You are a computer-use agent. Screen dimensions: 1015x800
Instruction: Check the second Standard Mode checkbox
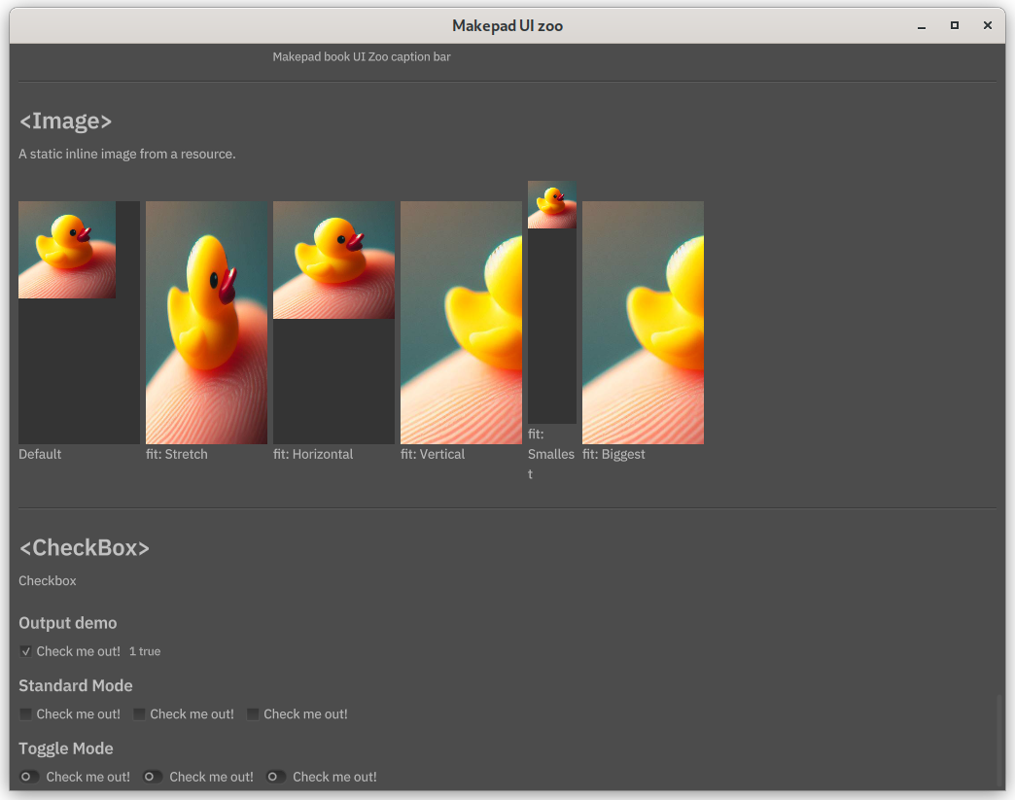point(140,714)
